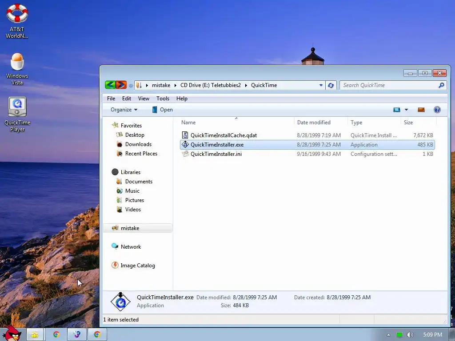Open the Documents library
455x341 pixels.
coord(139,182)
